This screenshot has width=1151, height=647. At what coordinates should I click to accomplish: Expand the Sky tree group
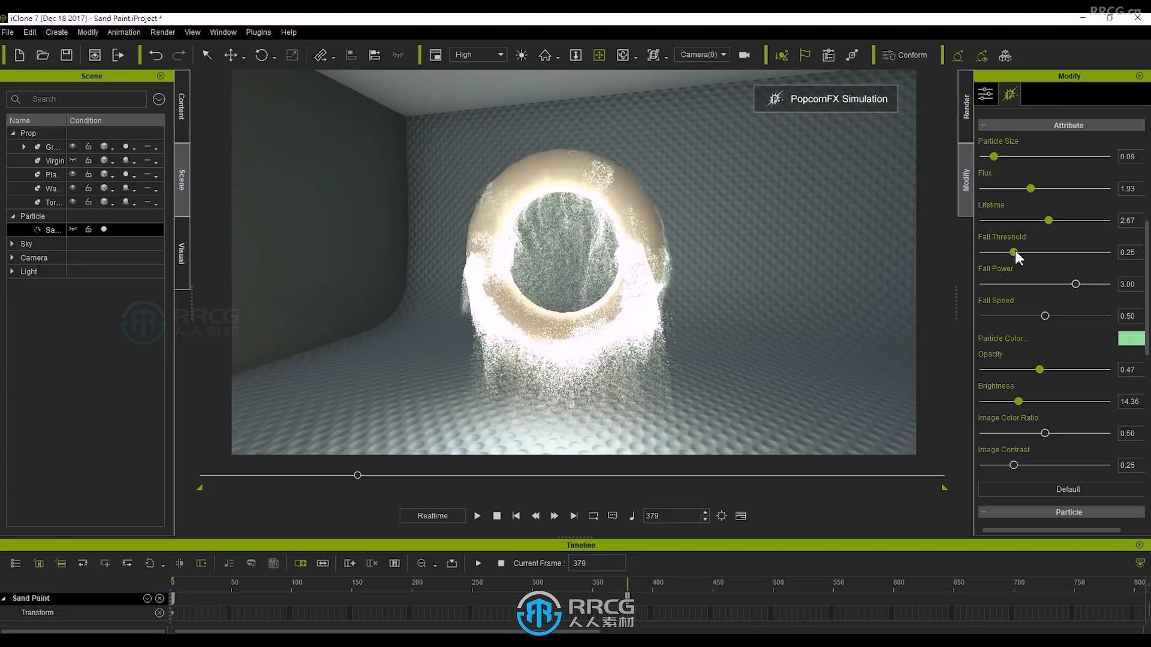[x=12, y=244]
